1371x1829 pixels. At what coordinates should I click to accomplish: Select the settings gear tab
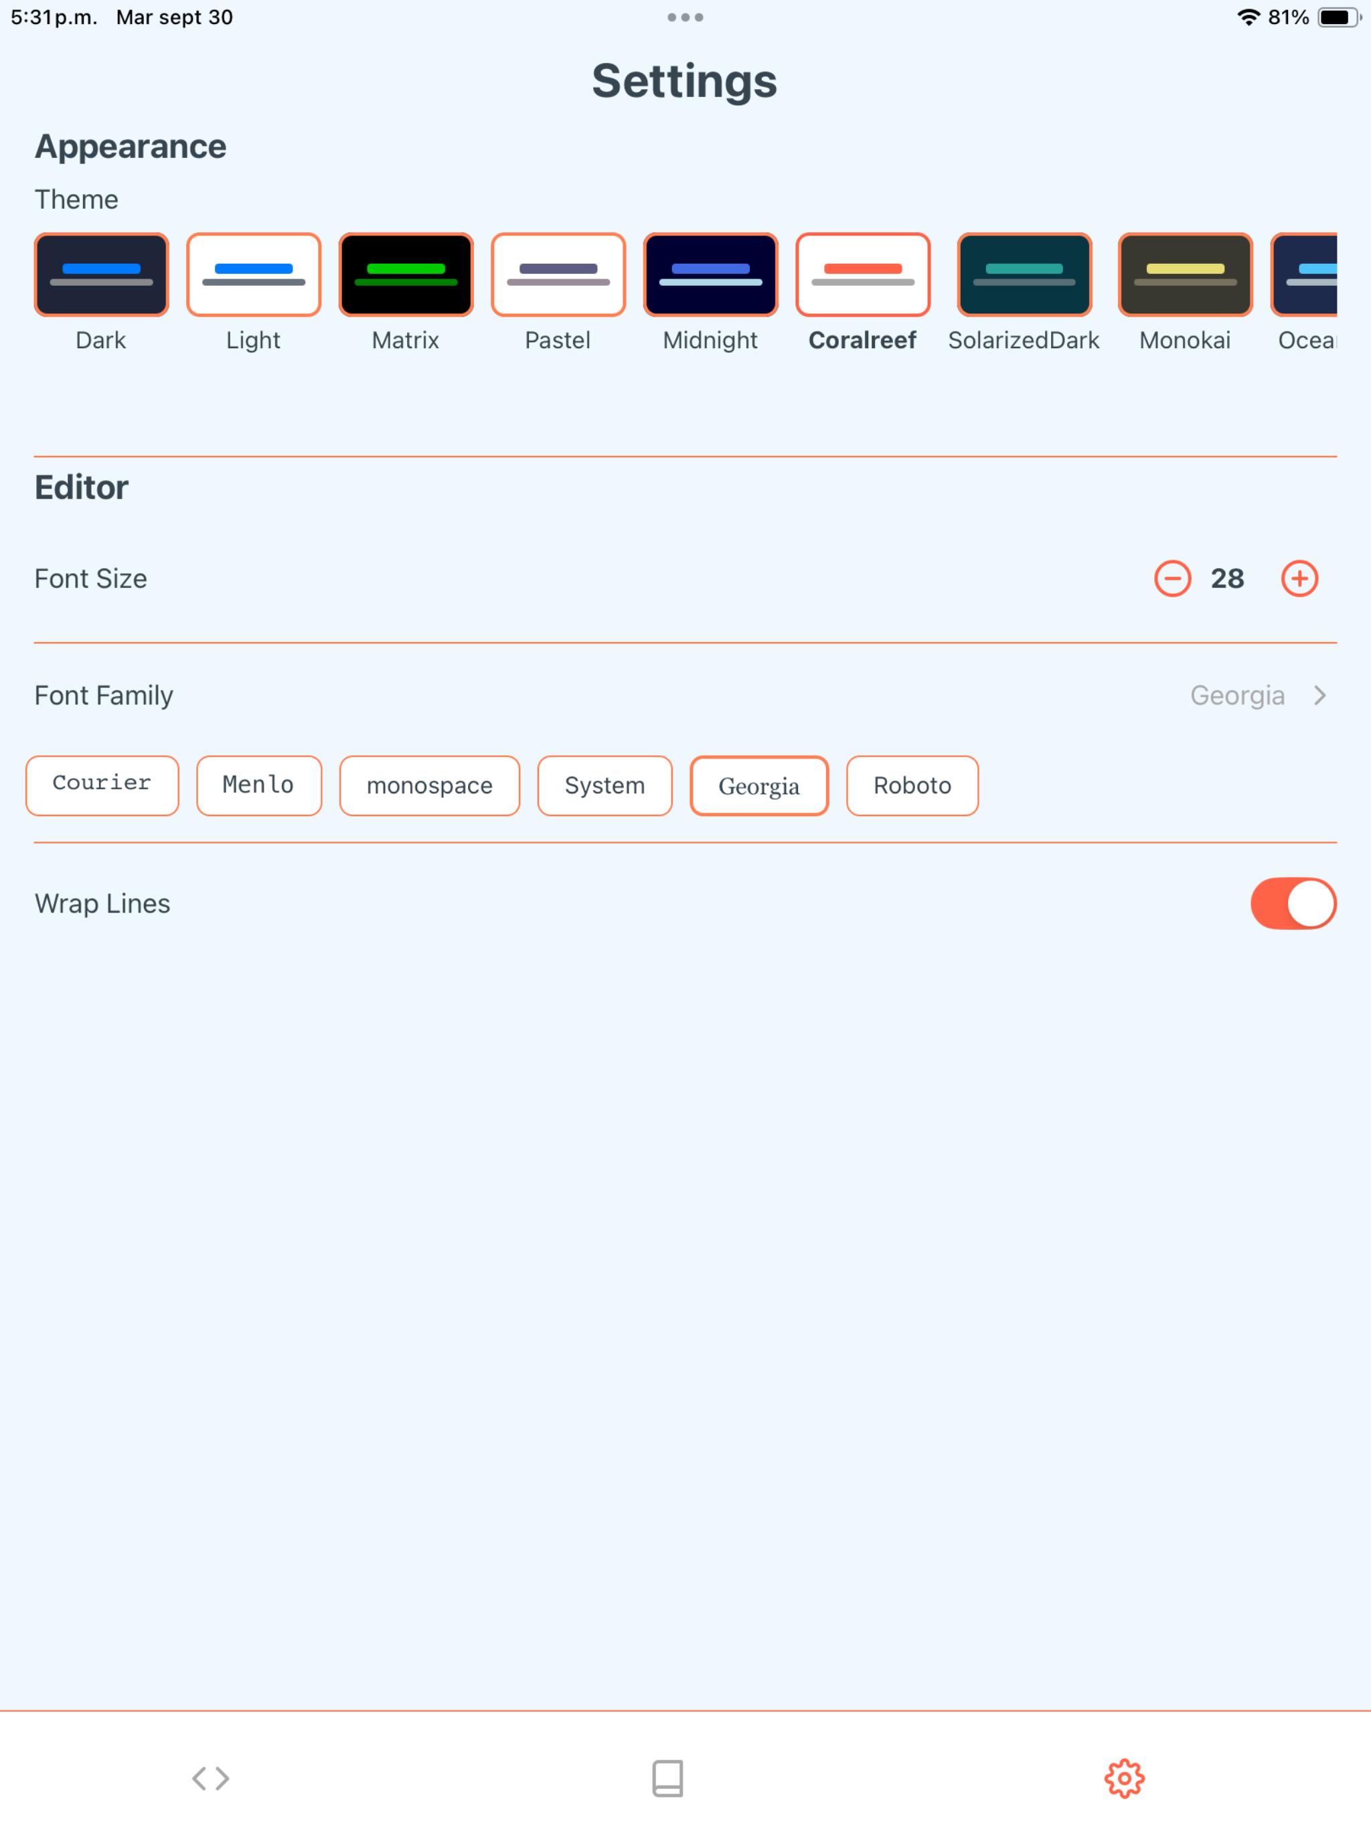click(x=1124, y=1777)
